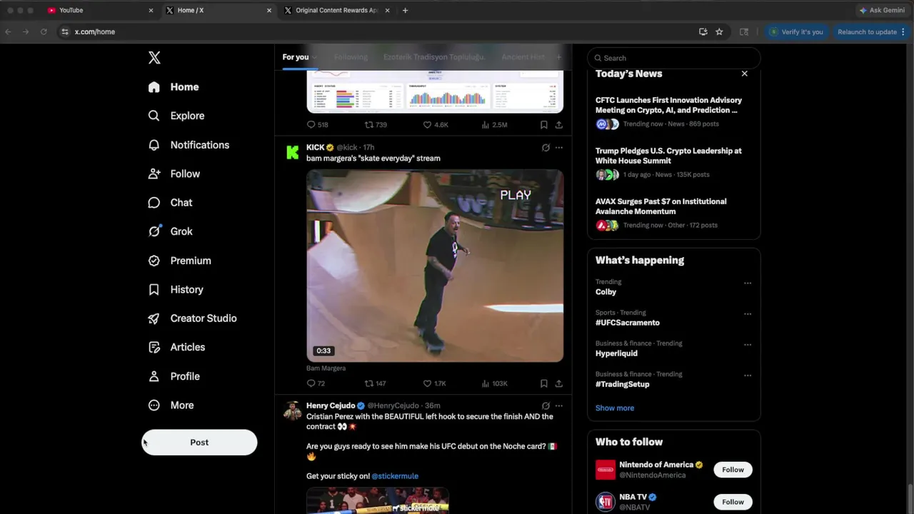Go to your Profile page
Screen dimensions: 914x514
(174, 376)
